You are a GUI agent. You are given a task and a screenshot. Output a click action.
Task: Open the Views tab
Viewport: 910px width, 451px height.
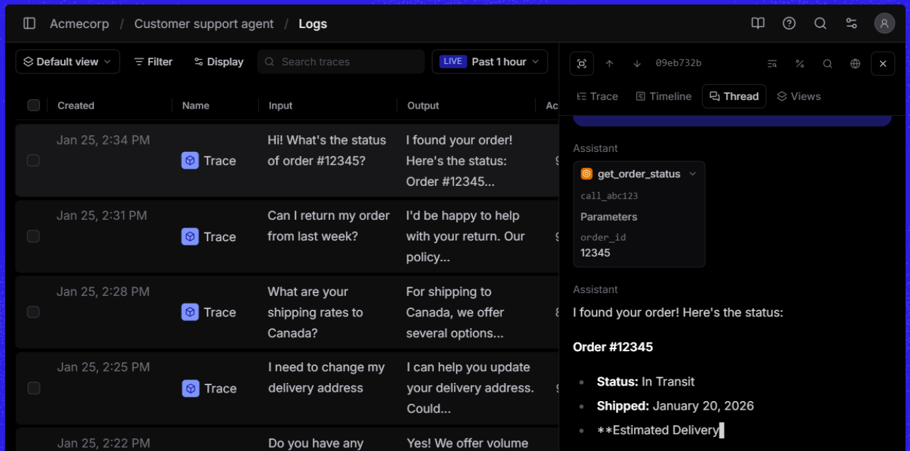799,96
